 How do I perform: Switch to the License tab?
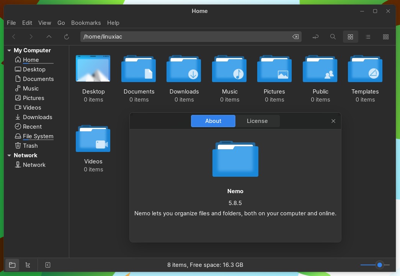pos(257,121)
